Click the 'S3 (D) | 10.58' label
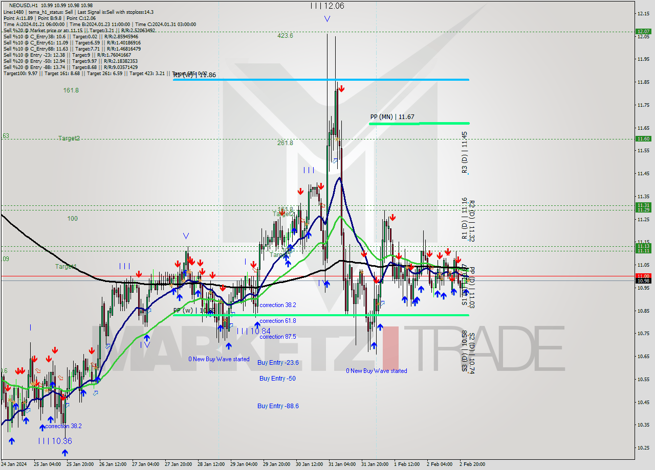Image resolution: width=655 pixels, height=470 pixels. pyautogui.click(x=464, y=350)
